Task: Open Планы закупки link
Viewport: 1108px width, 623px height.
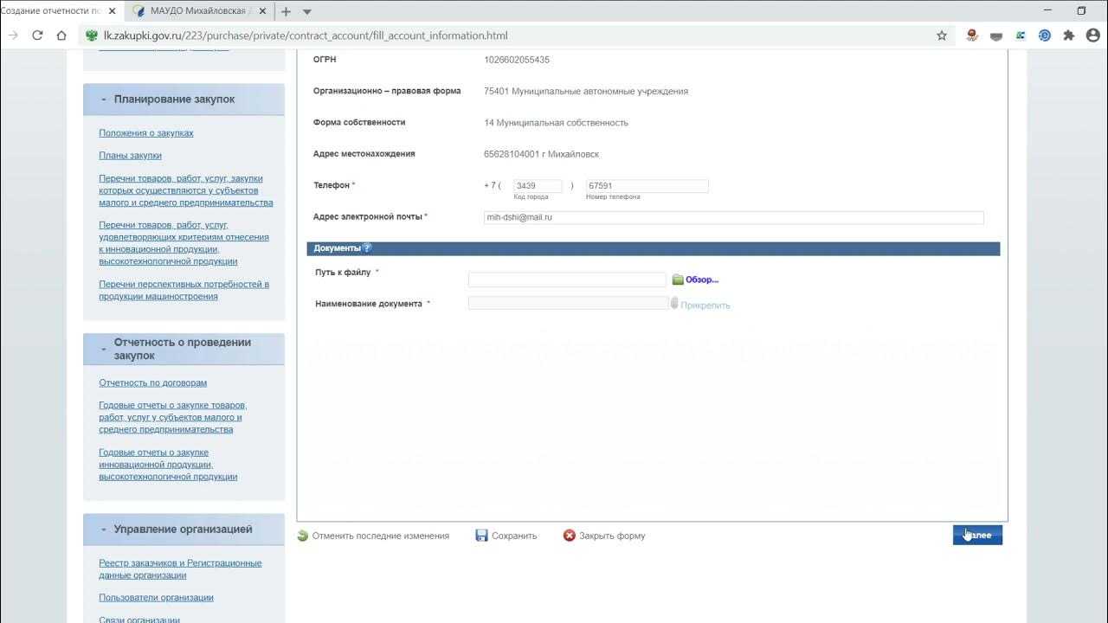Action: (x=130, y=156)
